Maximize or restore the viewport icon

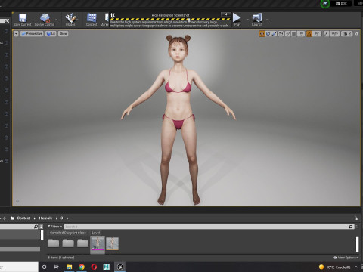(x=357, y=34)
